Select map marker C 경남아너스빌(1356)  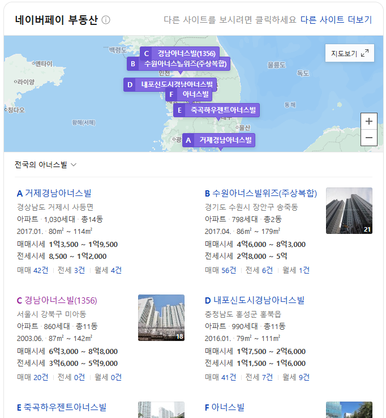click(179, 53)
